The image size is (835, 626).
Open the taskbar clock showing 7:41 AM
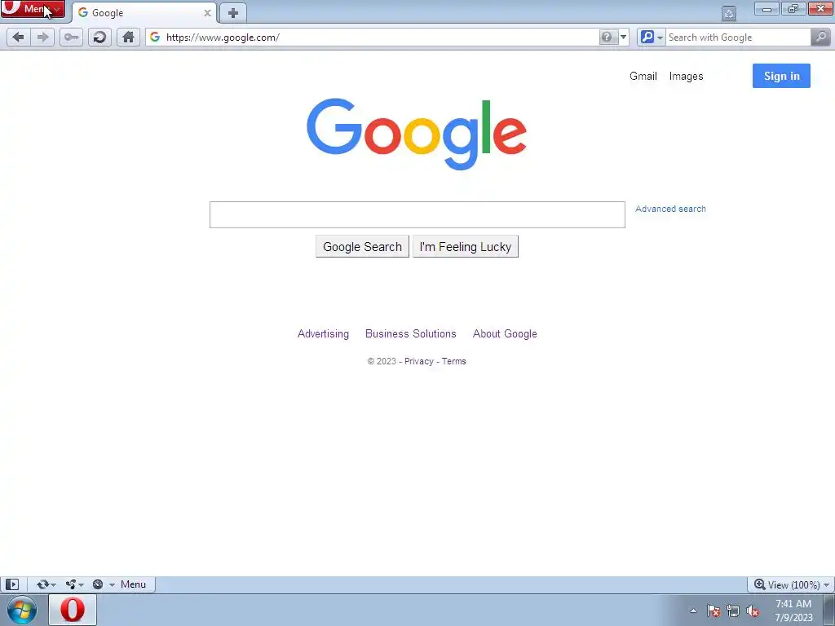tap(793, 611)
